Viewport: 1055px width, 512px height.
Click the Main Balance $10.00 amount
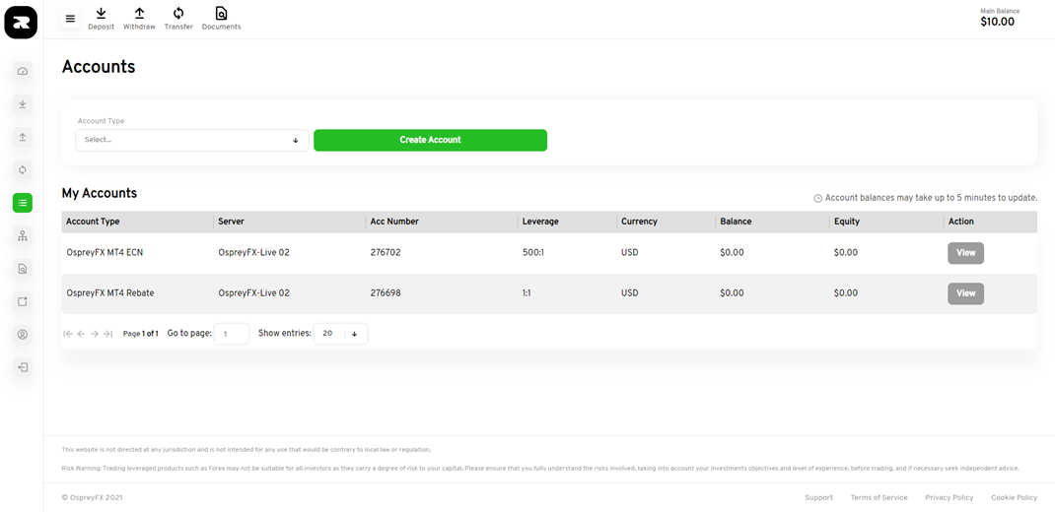point(997,23)
